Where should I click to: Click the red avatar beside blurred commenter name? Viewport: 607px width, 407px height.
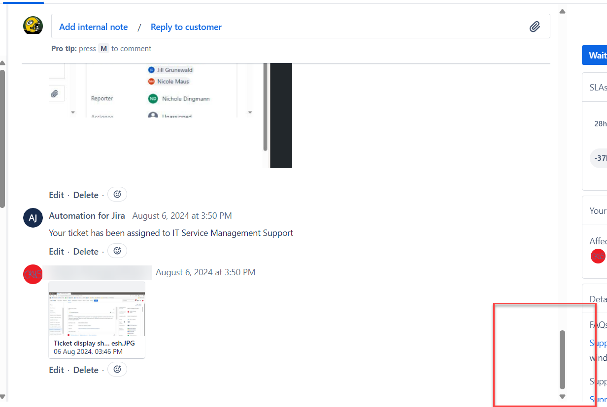[x=33, y=274]
